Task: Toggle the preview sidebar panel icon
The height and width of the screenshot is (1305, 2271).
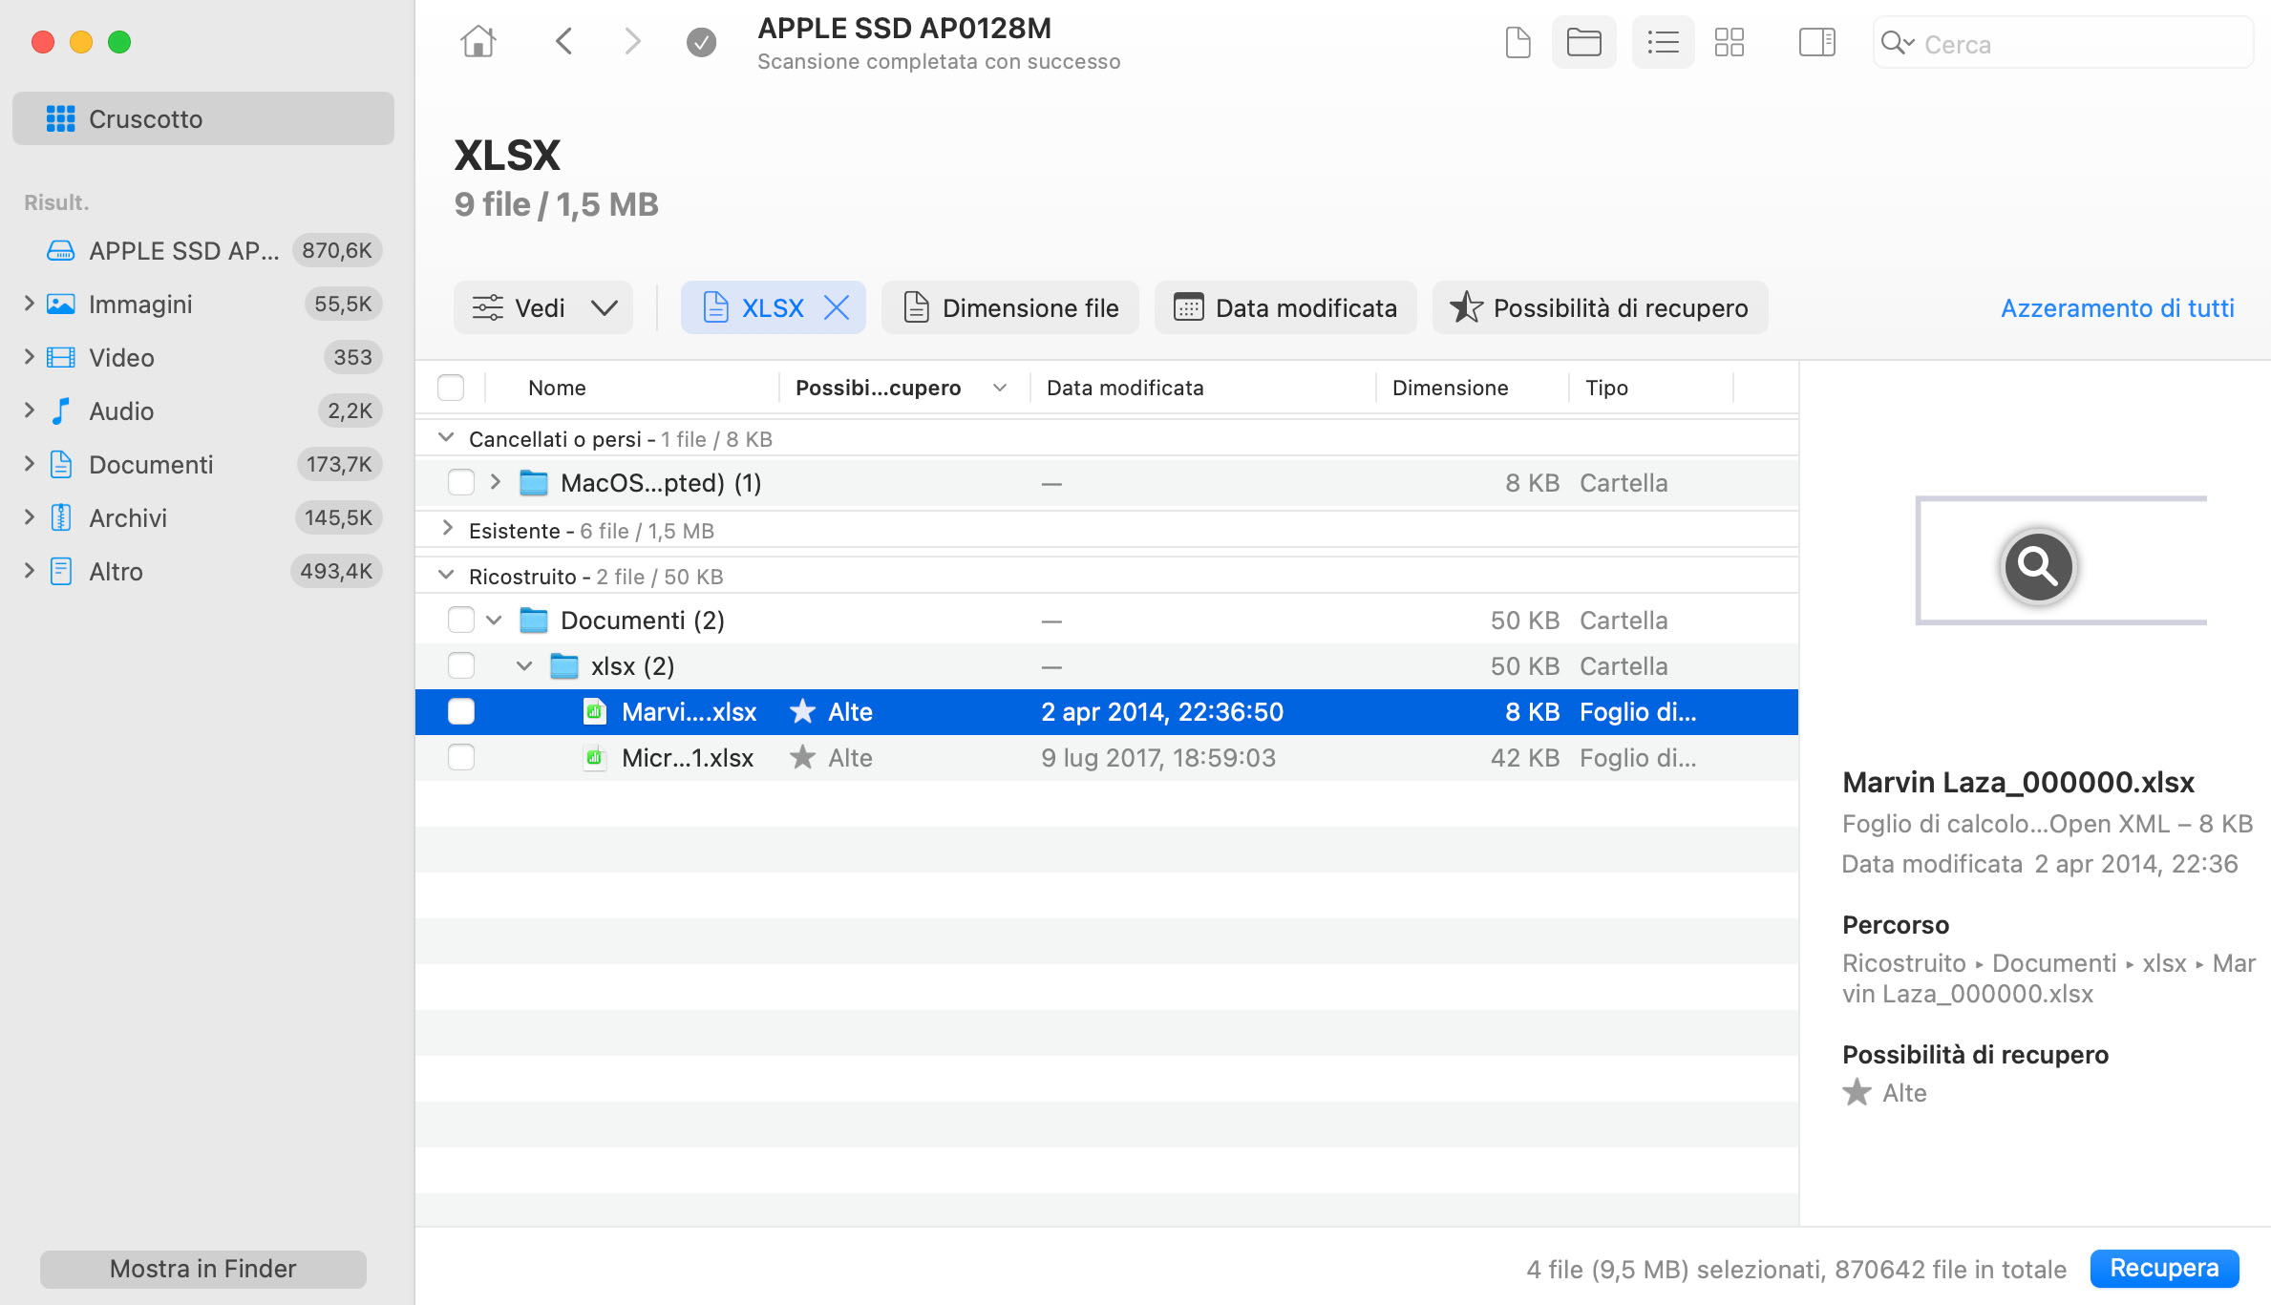Action: [x=1816, y=42]
